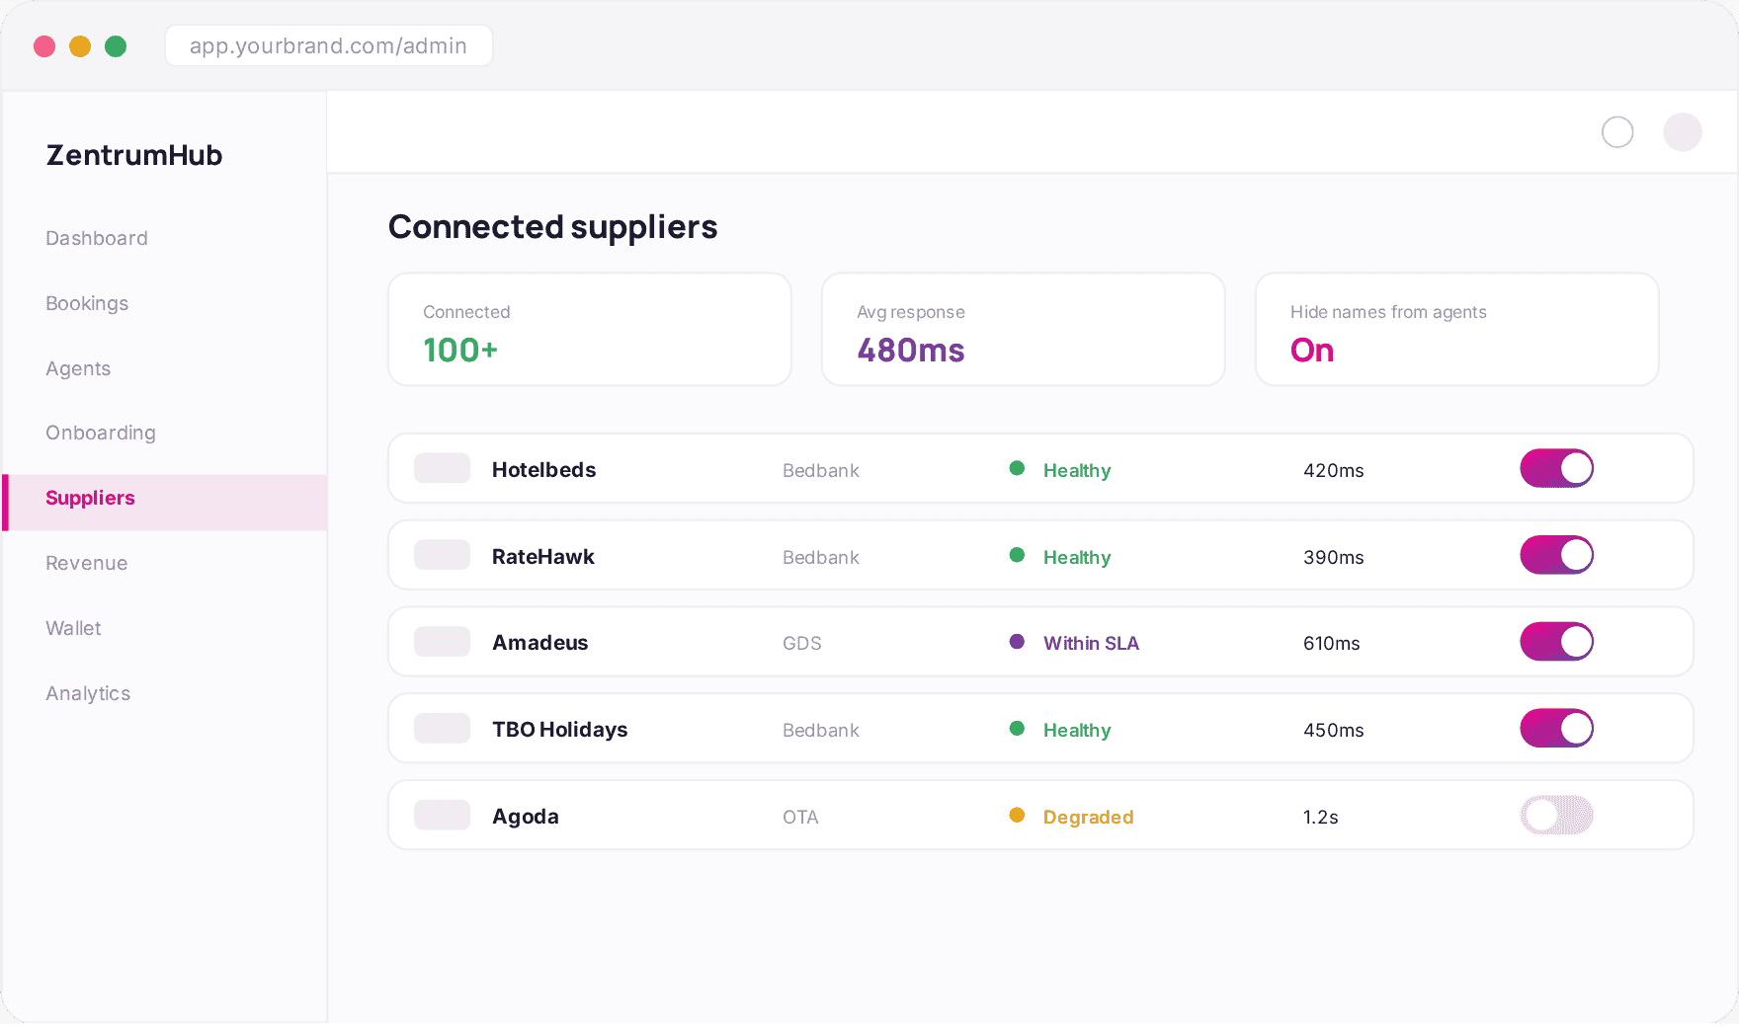Viewport: 1739px width, 1027px height.
Task: Click the TBO Holidays supplier name
Action: (x=560, y=730)
